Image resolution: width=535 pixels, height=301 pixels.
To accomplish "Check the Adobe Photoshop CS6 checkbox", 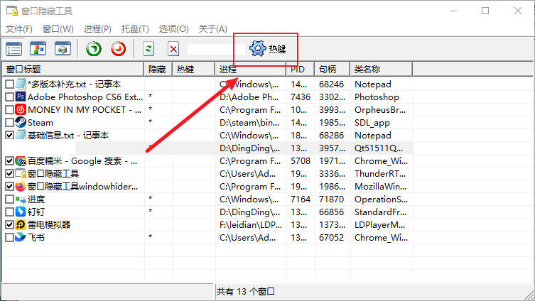I will pyautogui.click(x=9, y=97).
